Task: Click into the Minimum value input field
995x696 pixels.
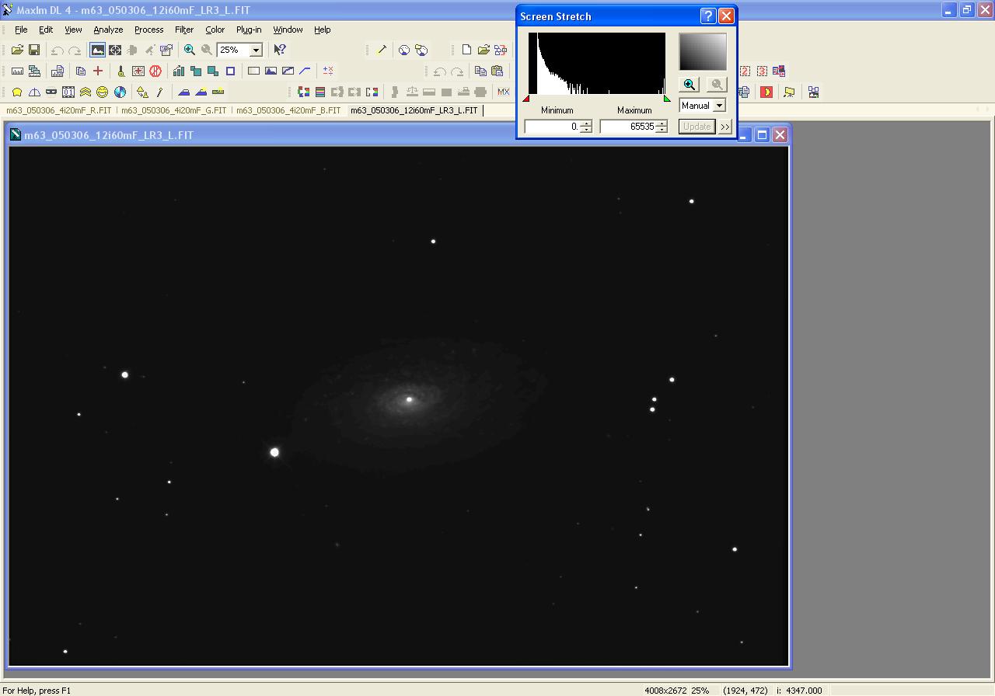Action: point(552,127)
